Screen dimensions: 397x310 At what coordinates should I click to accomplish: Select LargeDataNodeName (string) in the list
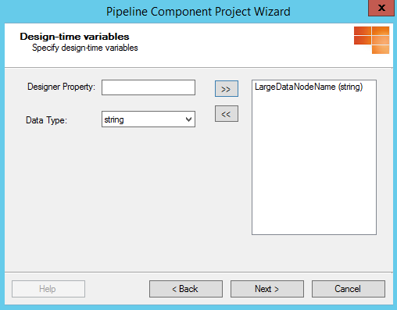click(309, 87)
